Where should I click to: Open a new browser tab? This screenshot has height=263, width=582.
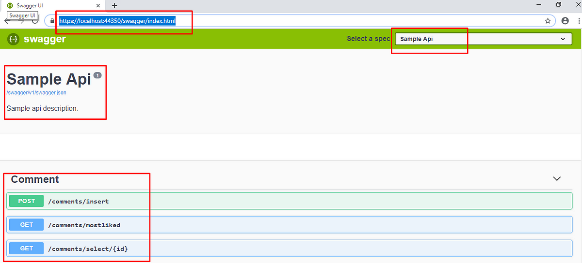click(114, 6)
